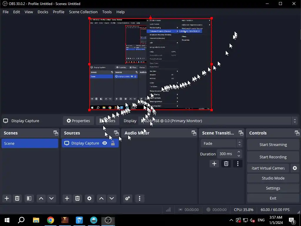The height and width of the screenshot is (226, 301).
Task: Open advanced audio properties gears icon
Action: (128, 198)
